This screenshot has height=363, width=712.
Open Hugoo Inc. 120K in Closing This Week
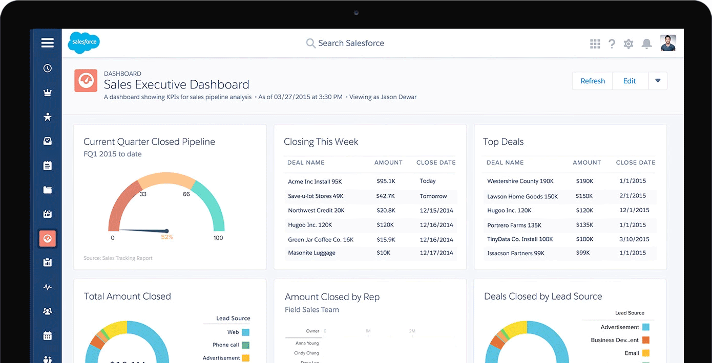pos(310,224)
